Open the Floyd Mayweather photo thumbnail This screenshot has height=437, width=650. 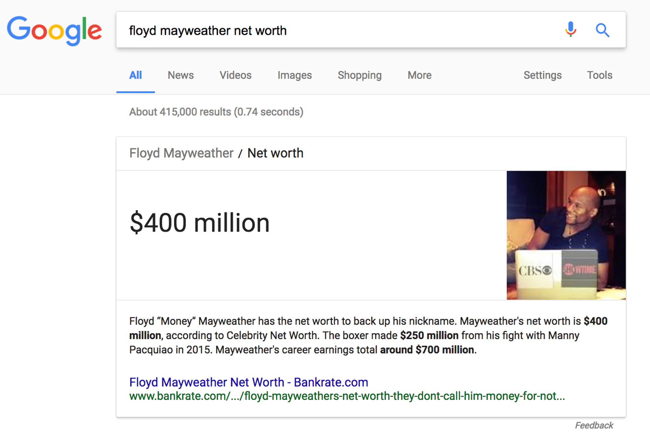(566, 235)
